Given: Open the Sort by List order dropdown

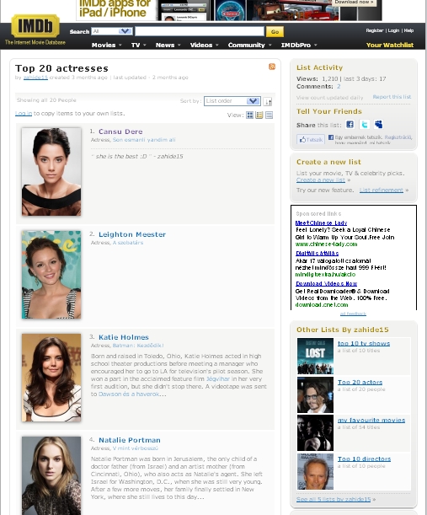Looking at the screenshot, I should (232, 101).
